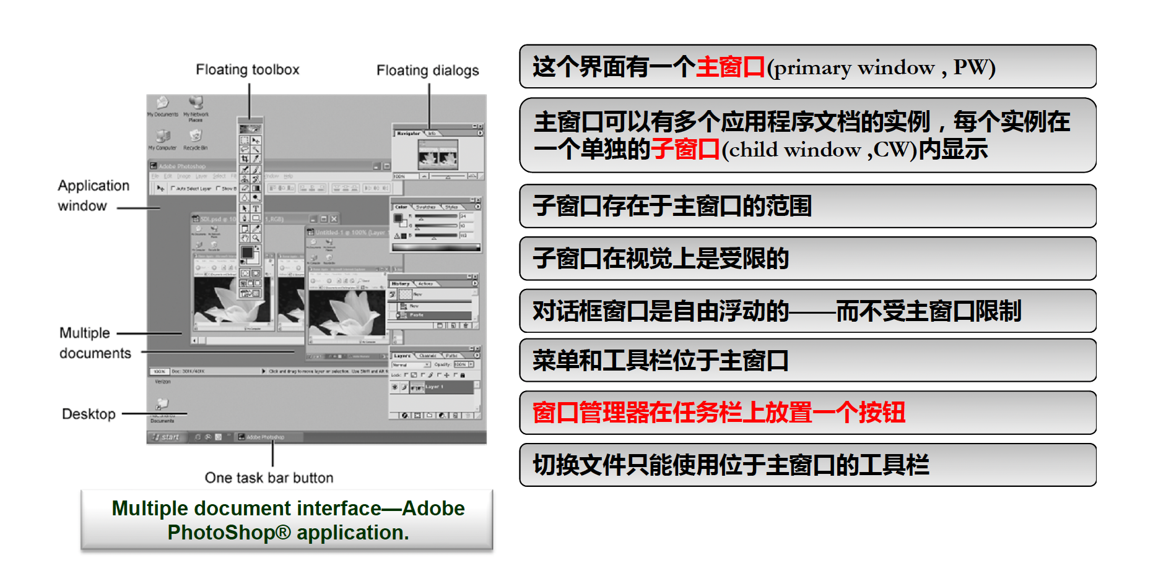Open the Layers palette flyout menu arrow
This screenshot has width=1153, height=584.
pyautogui.click(x=477, y=355)
